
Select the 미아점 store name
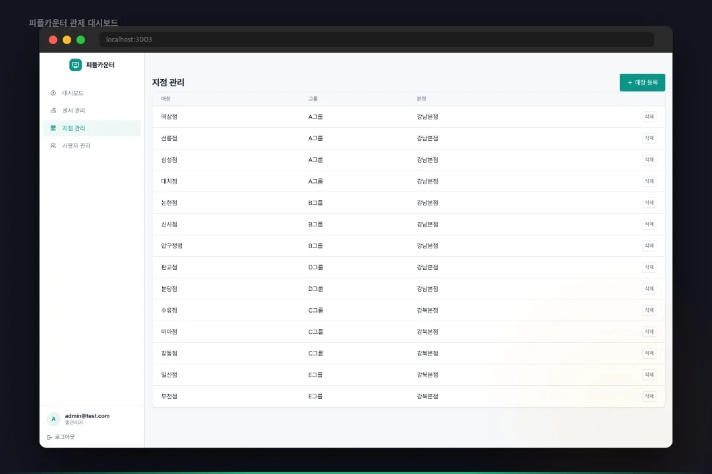tap(169, 332)
